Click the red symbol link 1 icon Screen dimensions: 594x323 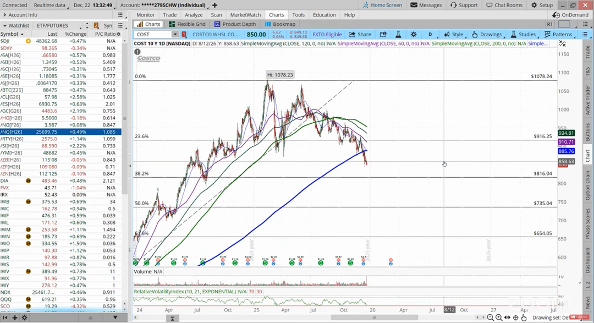184,34
